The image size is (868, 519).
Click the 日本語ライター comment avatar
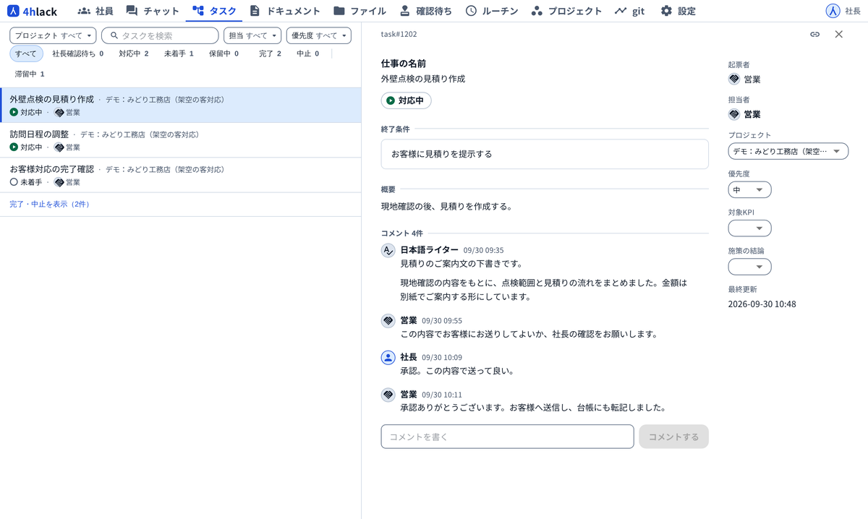pyautogui.click(x=388, y=250)
